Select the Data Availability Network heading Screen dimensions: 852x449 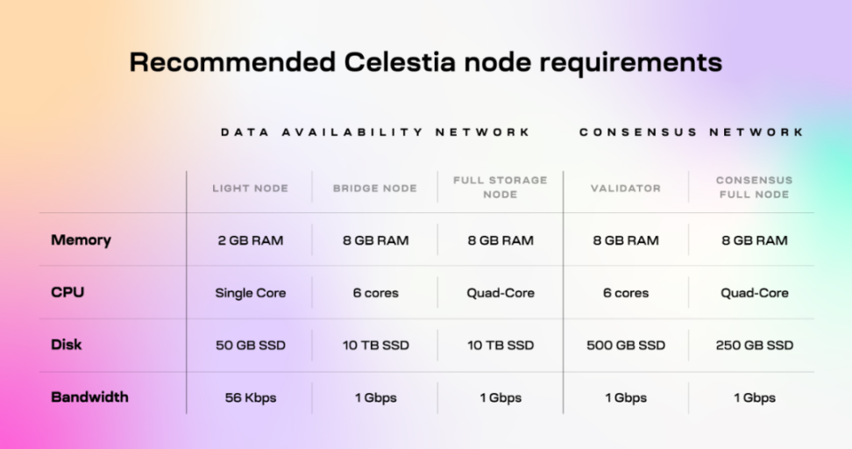click(375, 132)
